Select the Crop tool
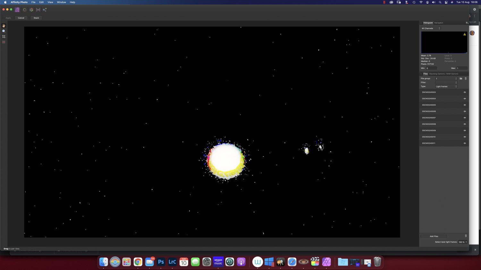Image resolution: width=481 pixels, height=270 pixels. click(x=4, y=36)
